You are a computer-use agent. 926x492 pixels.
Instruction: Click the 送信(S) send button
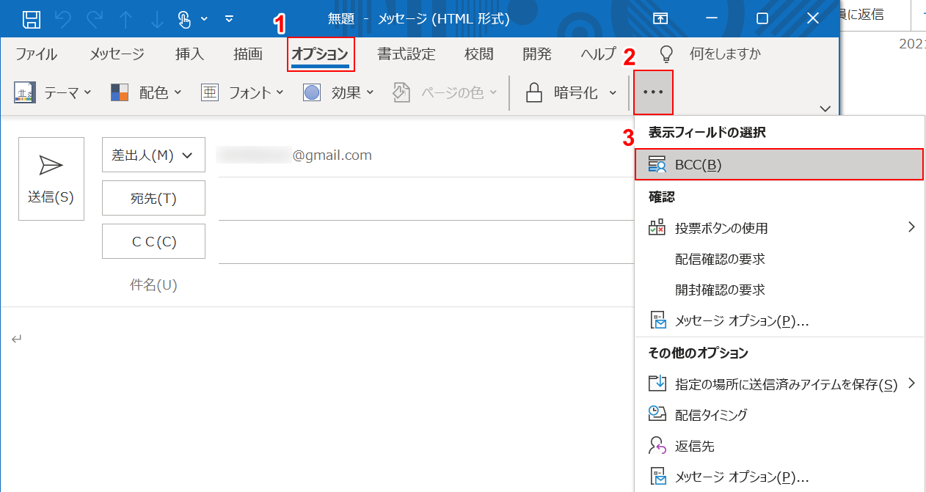[x=51, y=178]
